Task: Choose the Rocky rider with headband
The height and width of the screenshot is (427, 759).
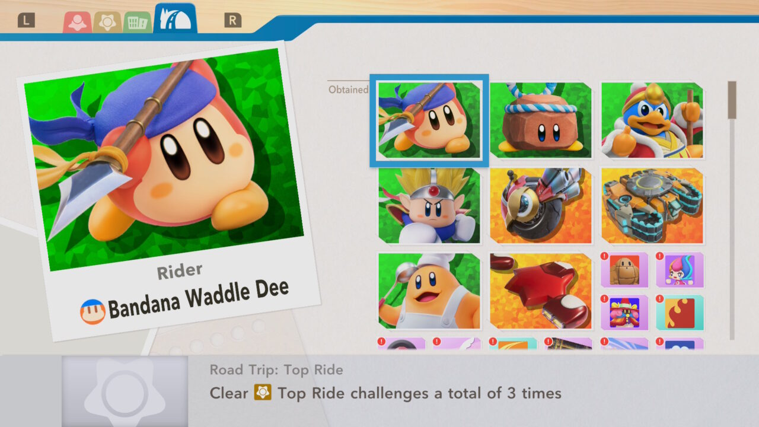Action: (x=541, y=120)
